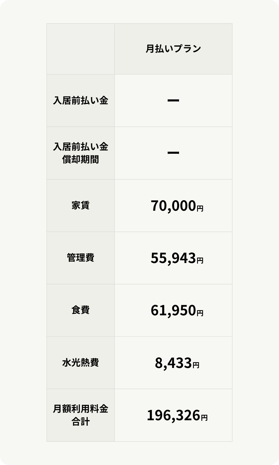
Task: Click the dash beside standalone 入居前払い金 label
Action: 173,101
